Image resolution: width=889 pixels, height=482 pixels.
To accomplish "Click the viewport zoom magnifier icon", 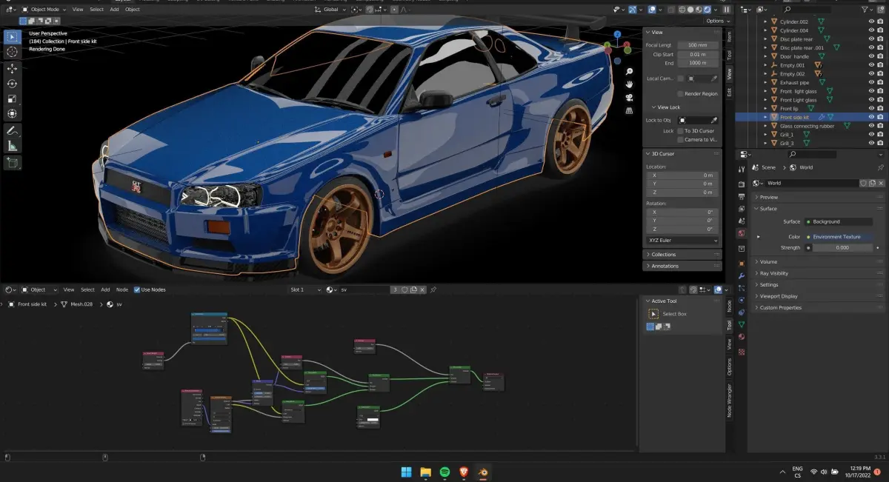I will 629,72.
